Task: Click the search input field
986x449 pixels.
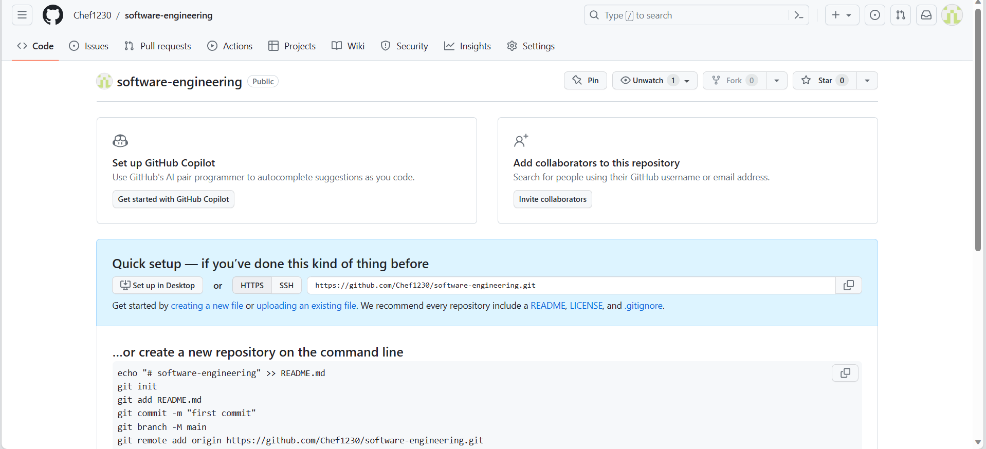Action: click(689, 15)
